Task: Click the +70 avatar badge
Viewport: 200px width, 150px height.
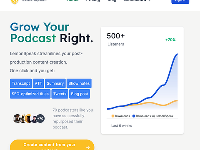Action: pyautogui.click(x=40, y=118)
